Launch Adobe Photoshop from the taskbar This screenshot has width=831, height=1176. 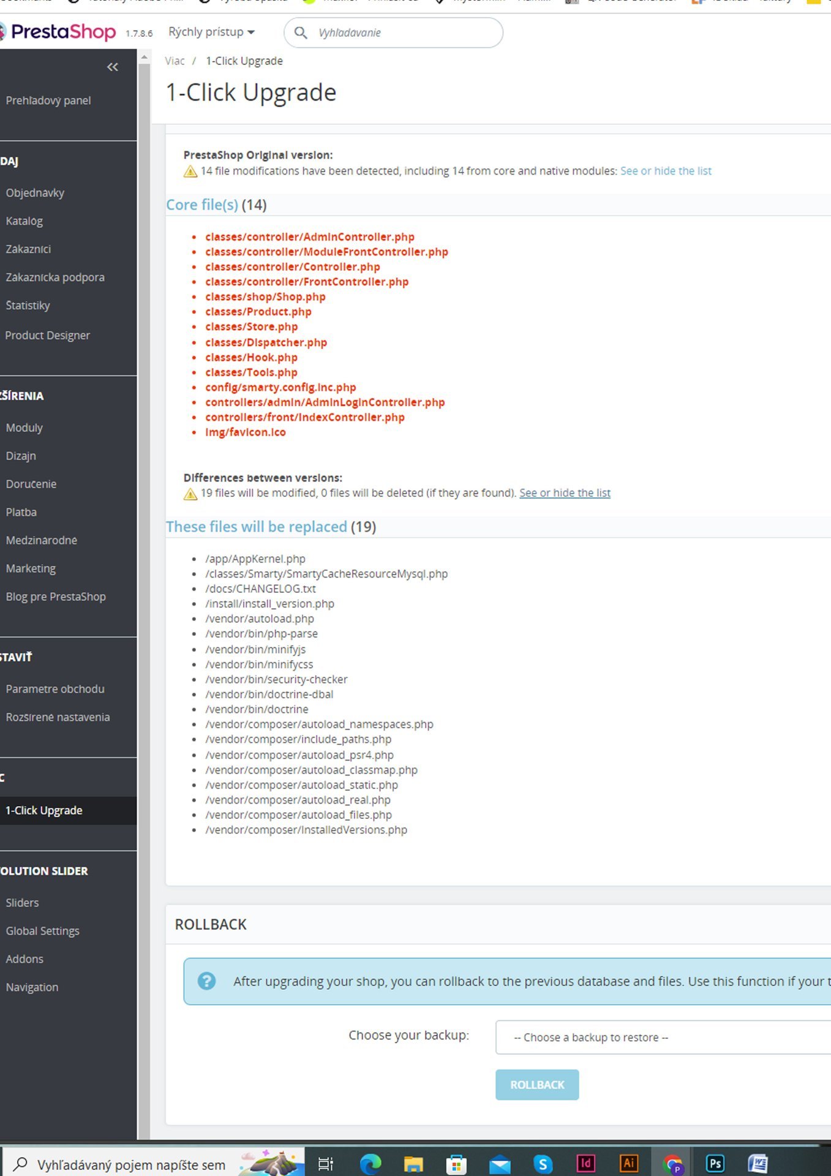(x=715, y=1163)
